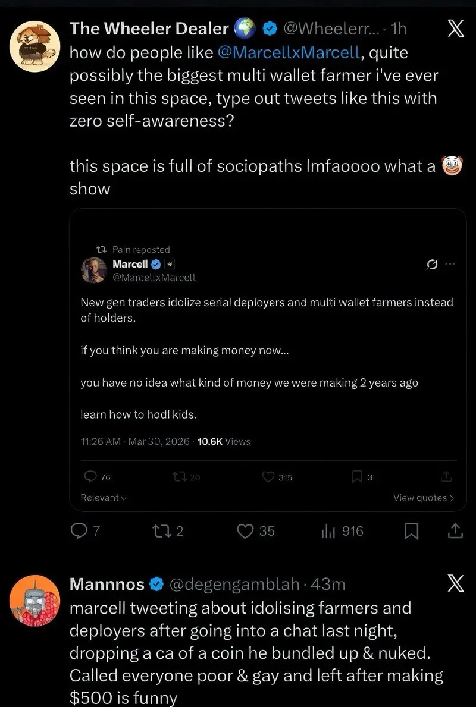Open Mannnos's profile avatar
The height and width of the screenshot is (707, 476).
tap(35, 601)
